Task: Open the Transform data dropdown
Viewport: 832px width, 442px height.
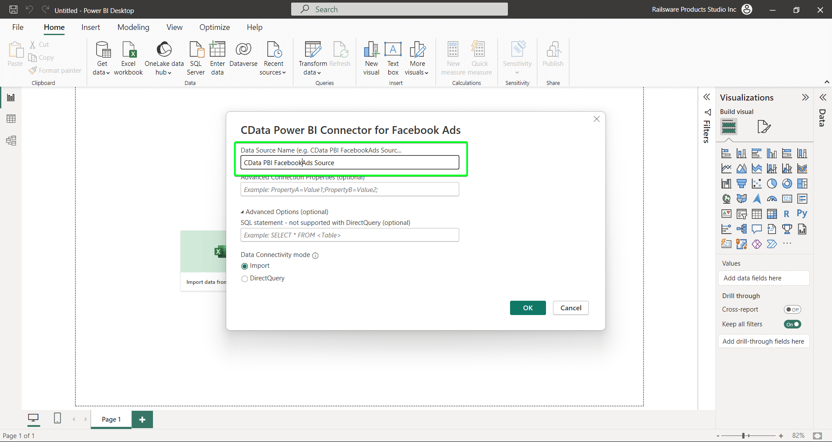Action: coord(313,58)
